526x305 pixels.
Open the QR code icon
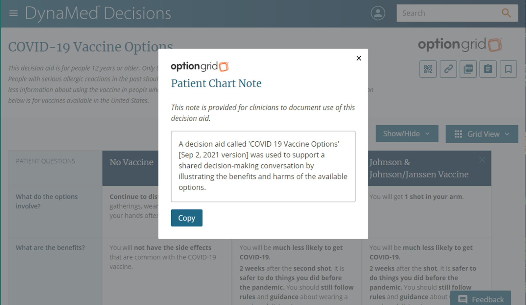coord(428,69)
